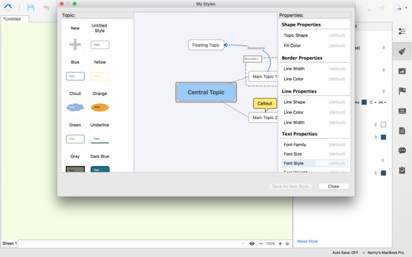Click the Shape Properties heading
412x257 pixels.
301,24
